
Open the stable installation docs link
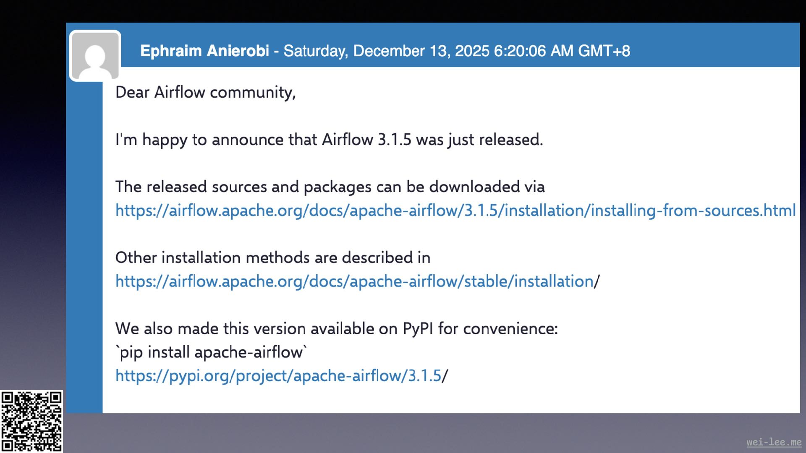click(x=354, y=281)
